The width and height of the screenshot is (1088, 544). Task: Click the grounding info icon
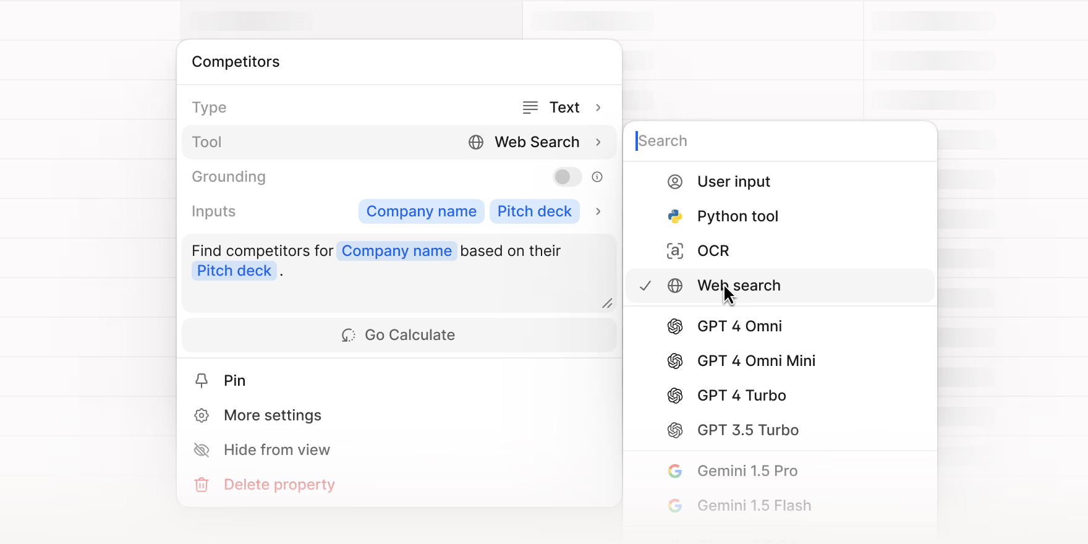coord(597,177)
